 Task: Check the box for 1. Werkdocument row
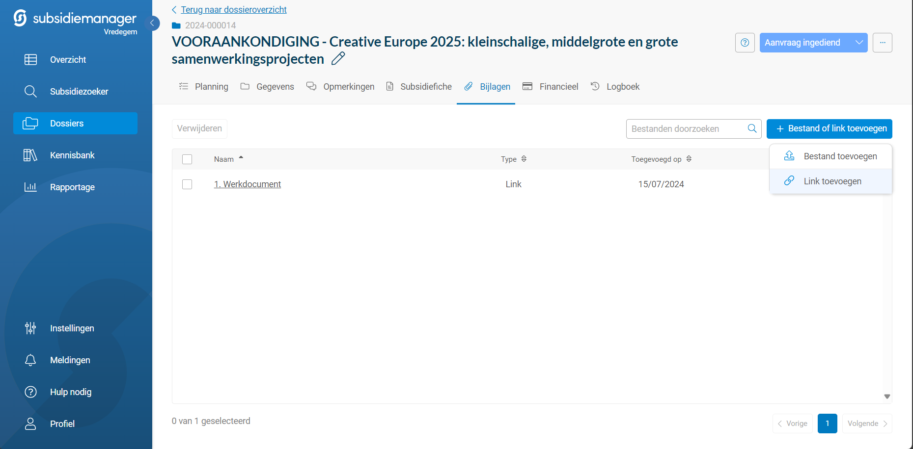(x=187, y=184)
